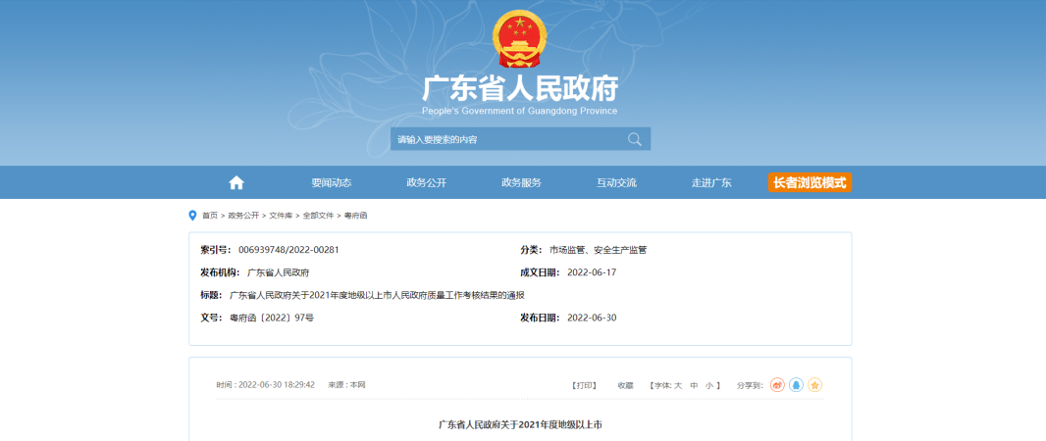Set font size to 小
Screen dimensions: 1046x441
709,385
